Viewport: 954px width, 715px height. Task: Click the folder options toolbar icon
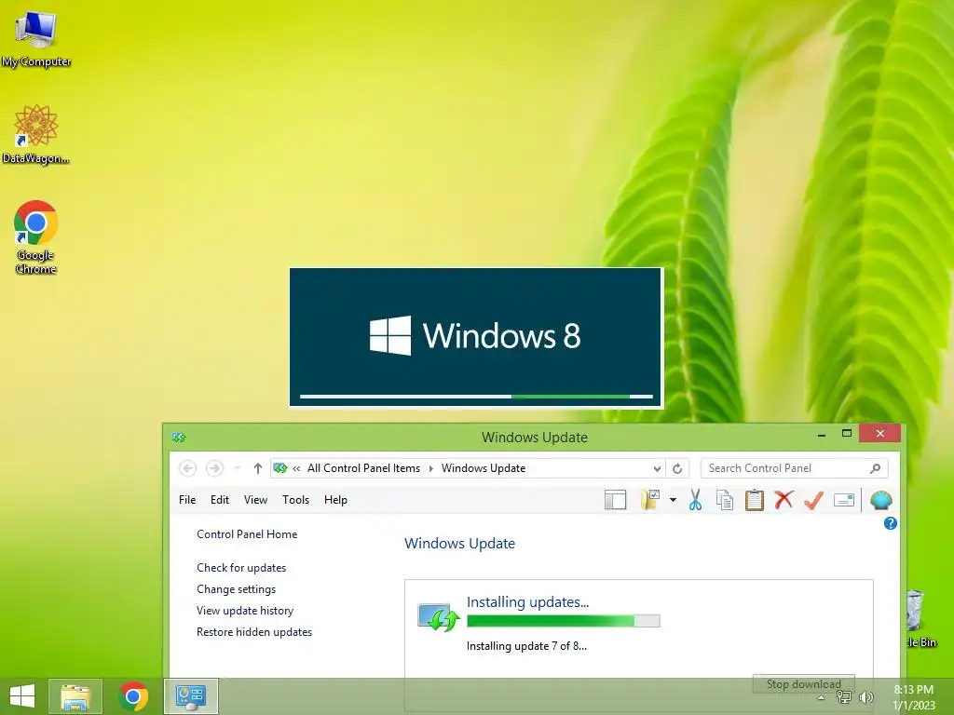[649, 500]
